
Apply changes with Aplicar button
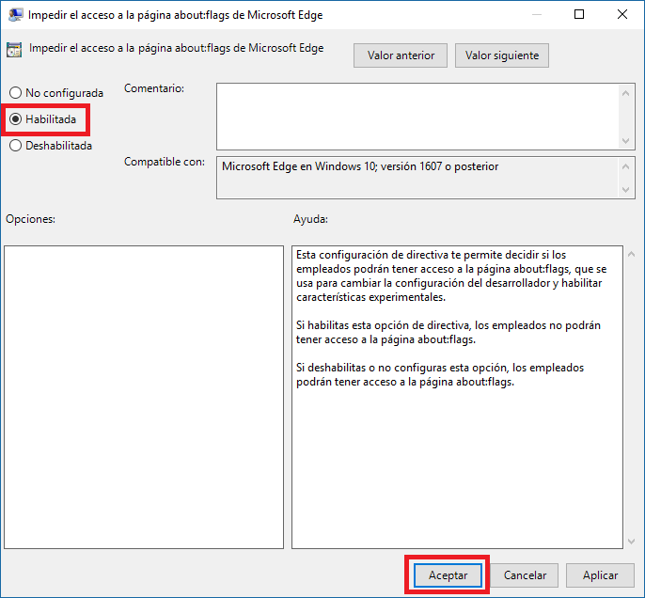coord(600,575)
